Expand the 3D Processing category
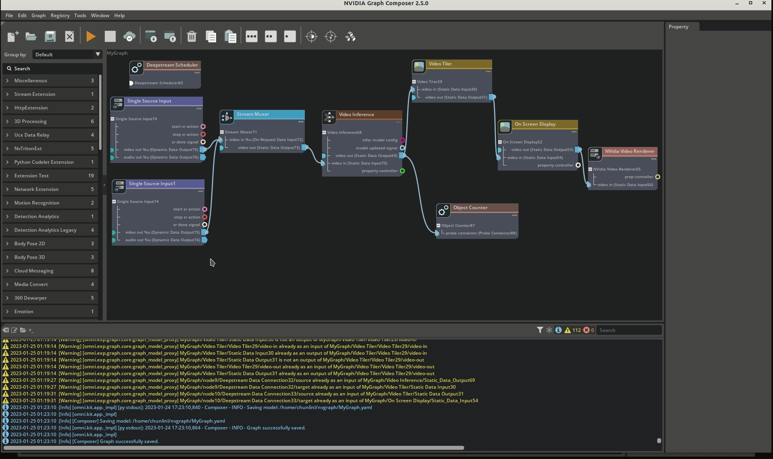Image resolution: width=773 pixels, height=459 pixels. click(50, 121)
